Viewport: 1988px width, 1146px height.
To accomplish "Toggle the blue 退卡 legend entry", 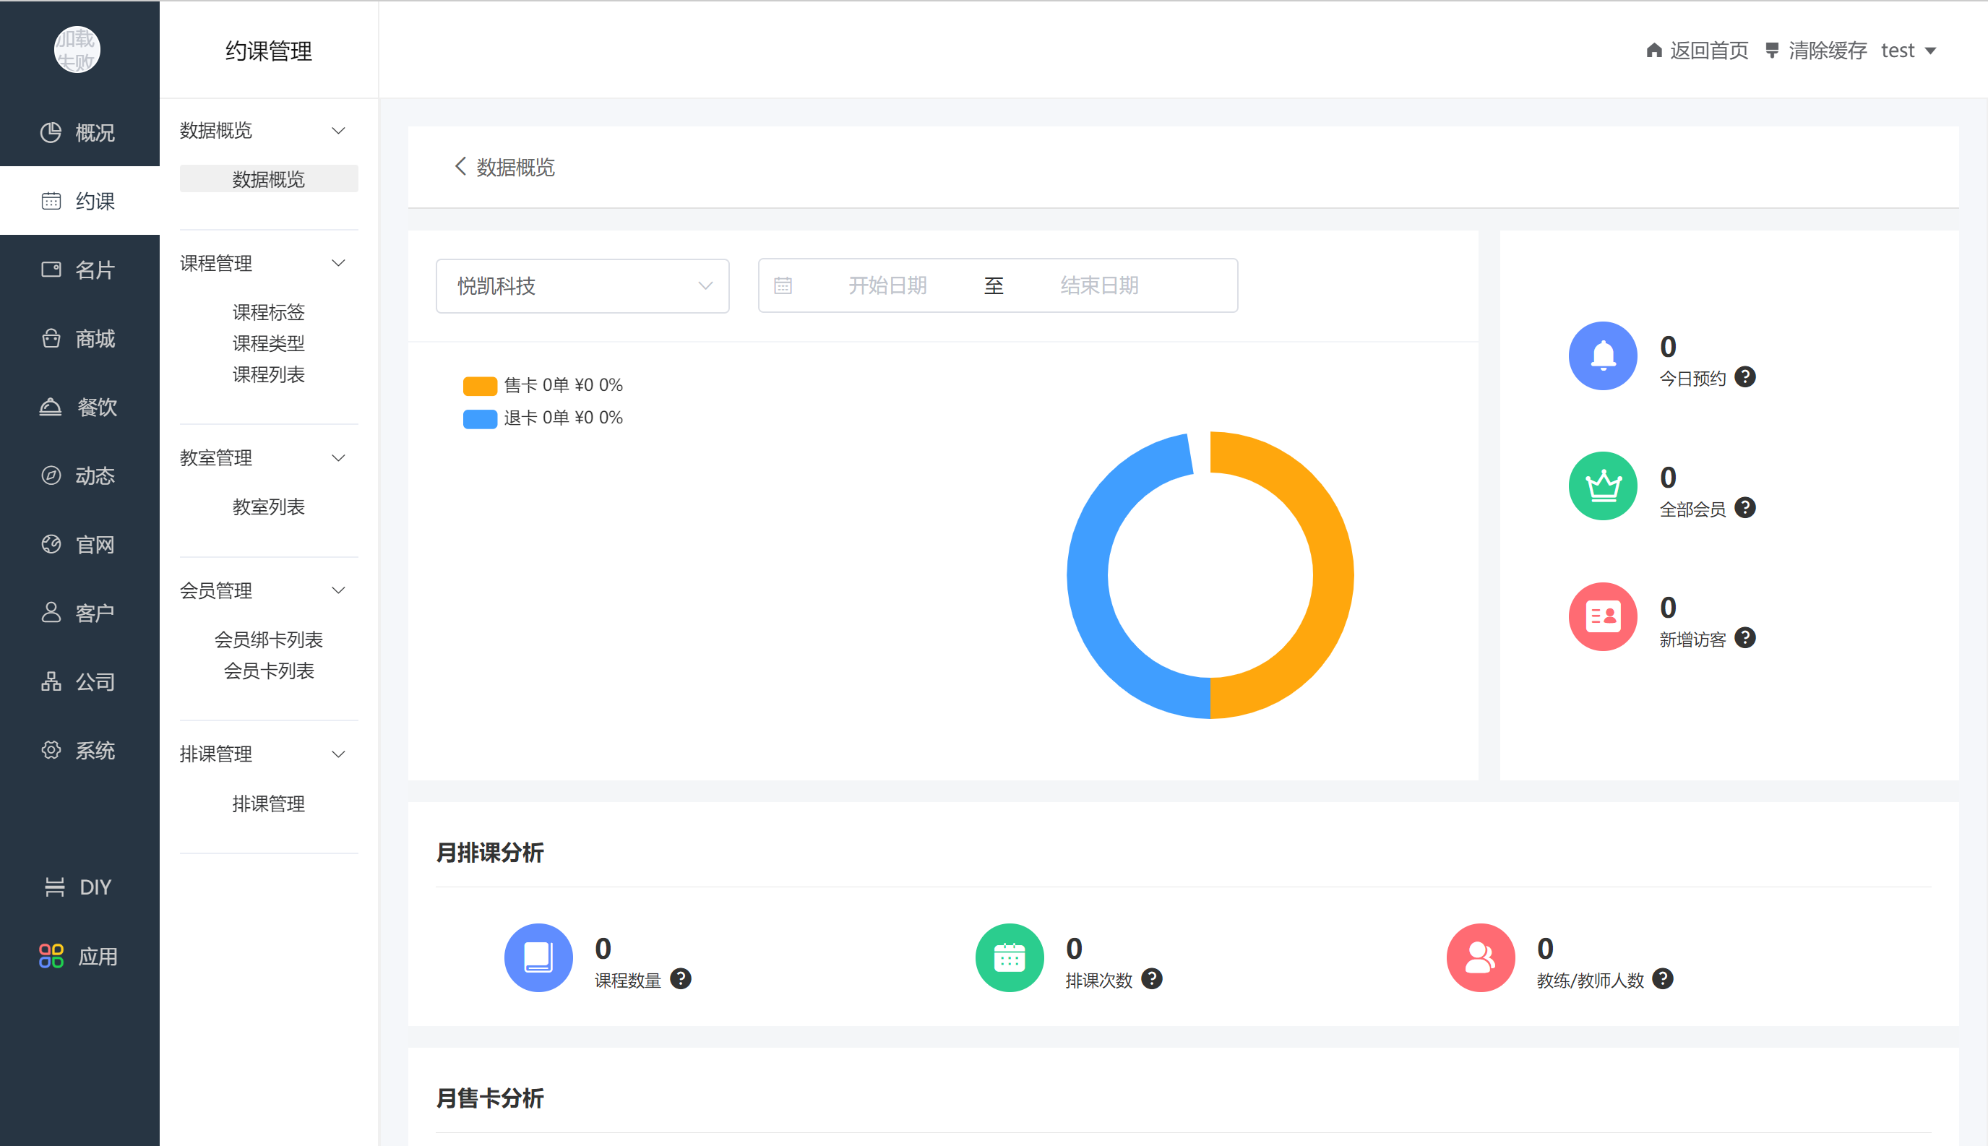I will point(480,418).
